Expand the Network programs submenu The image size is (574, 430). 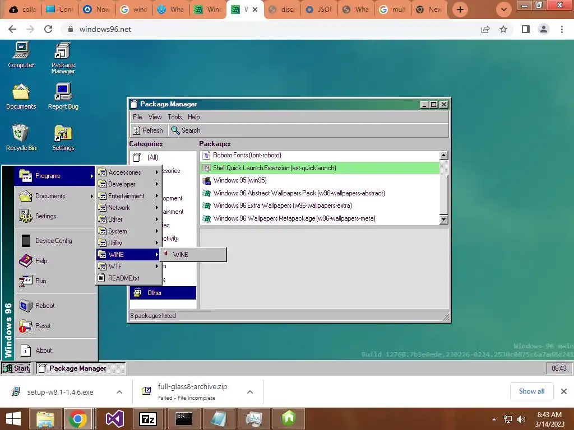click(128, 208)
